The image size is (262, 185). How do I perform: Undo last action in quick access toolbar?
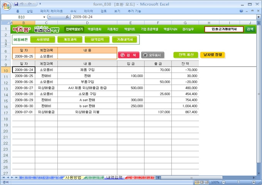click(22, 4)
